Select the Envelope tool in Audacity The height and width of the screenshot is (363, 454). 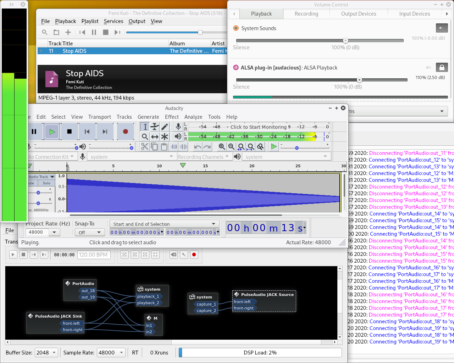pyautogui.click(x=155, y=127)
